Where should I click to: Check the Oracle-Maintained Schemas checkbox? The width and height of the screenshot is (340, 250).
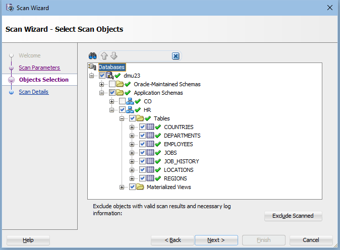point(112,84)
